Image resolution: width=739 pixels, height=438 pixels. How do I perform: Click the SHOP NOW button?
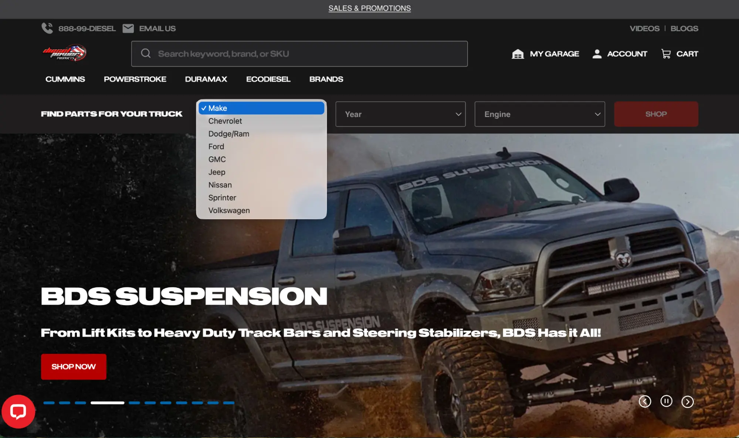[74, 367]
